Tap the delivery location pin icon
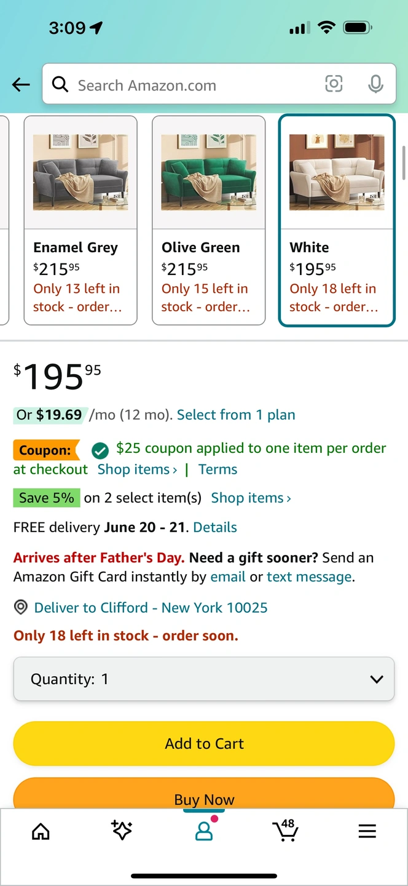The image size is (408, 886). tap(21, 608)
